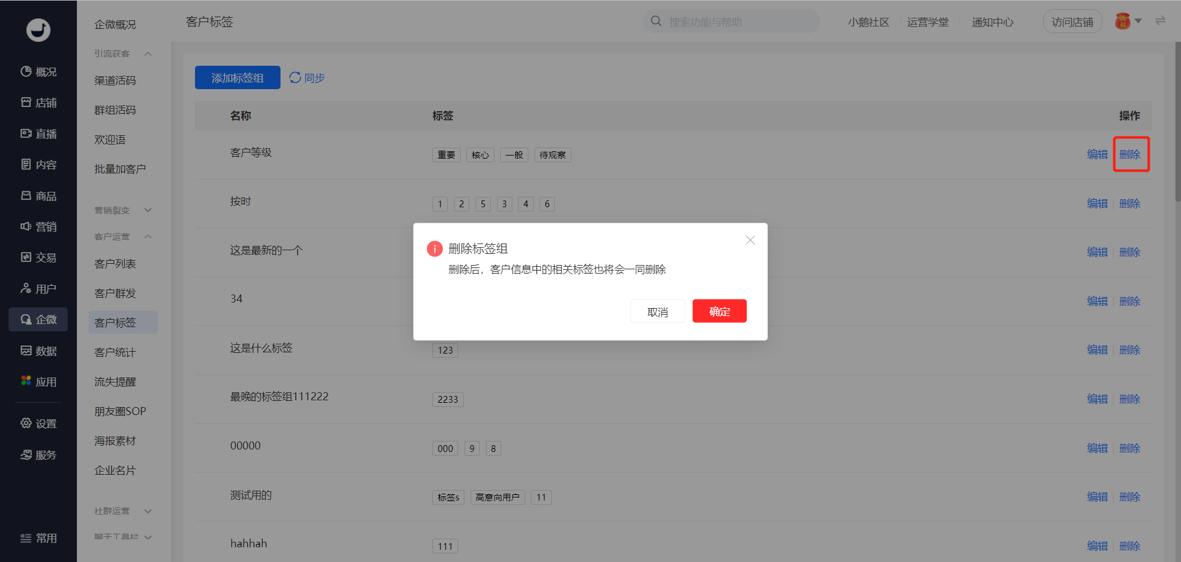Open the 交易 transactions section
The width and height of the screenshot is (1181, 562).
[38, 258]
